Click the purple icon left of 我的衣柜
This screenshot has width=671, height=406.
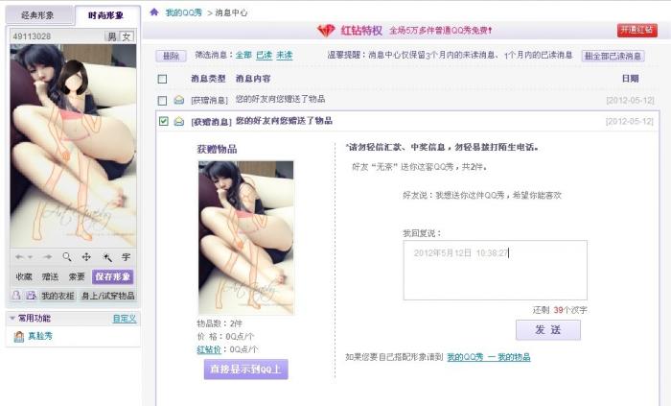coord(32,295)
